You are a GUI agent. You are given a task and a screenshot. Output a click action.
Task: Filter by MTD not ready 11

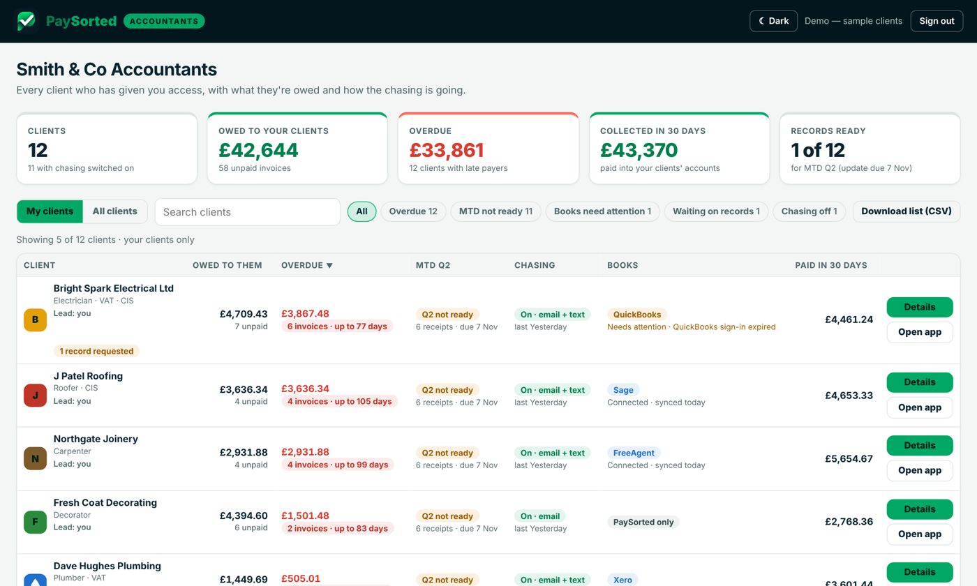click(x=495, y=211)
